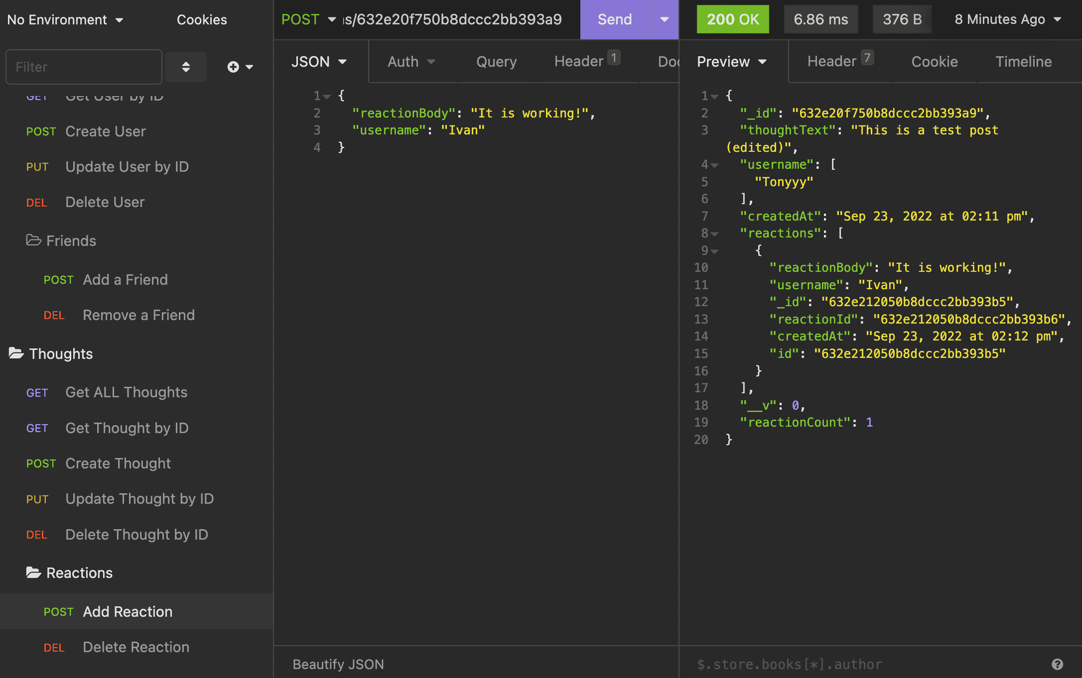Screen dimensions: 1082x678
Task: Switch to the Query tab
Action: [x=496, y=62]
